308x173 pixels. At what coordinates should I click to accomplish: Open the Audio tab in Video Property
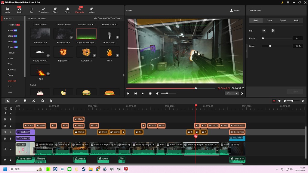coord(296,20)
